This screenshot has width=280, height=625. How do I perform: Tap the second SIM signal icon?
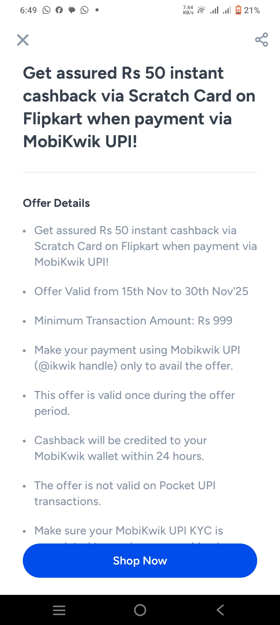coord(227,10)
